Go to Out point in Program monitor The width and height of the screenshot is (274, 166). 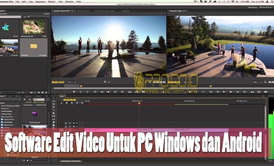pyautogui.click(x=245, y=92)
